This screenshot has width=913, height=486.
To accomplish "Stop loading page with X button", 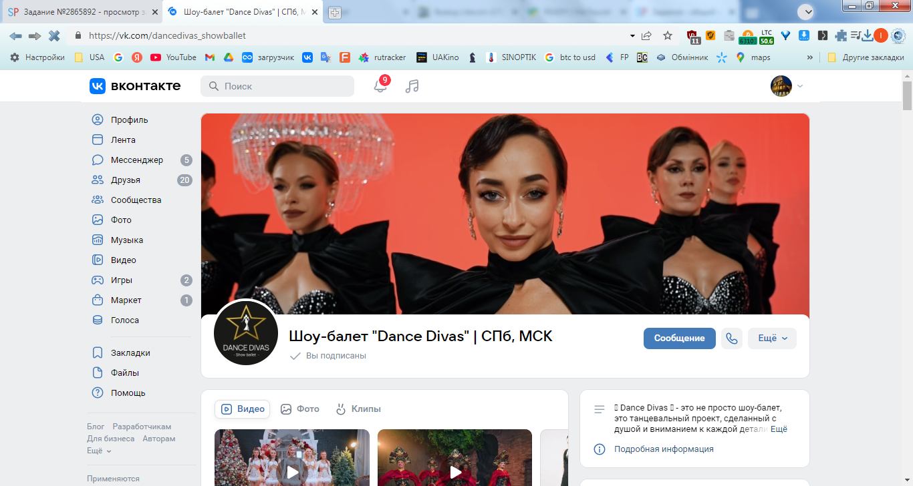I will point(53,36).
